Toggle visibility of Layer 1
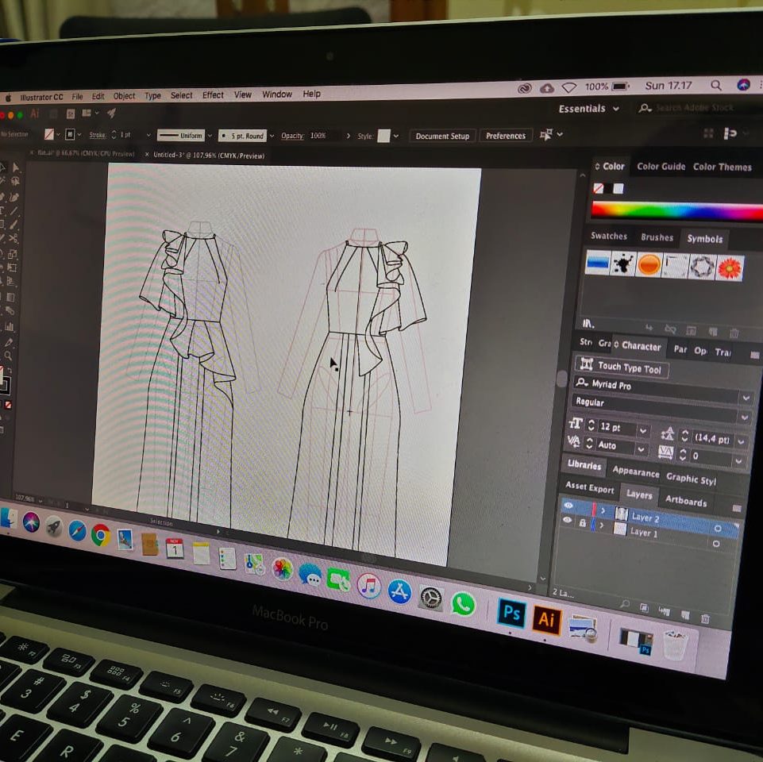The image size is (763, 762). point(567,521)
